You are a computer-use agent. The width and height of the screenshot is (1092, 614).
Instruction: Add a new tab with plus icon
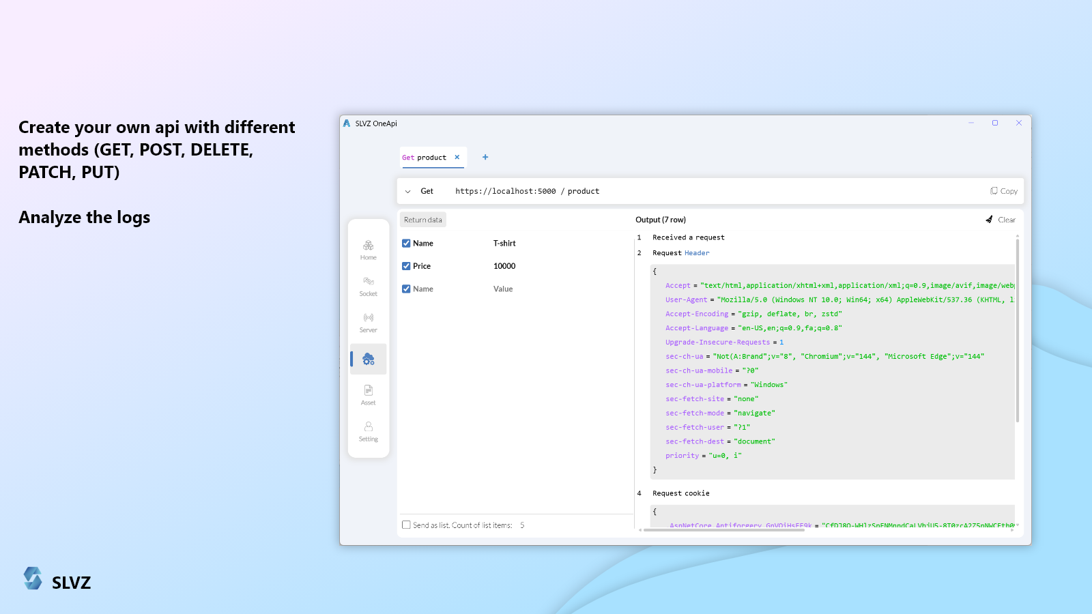(x=485, y=157)
